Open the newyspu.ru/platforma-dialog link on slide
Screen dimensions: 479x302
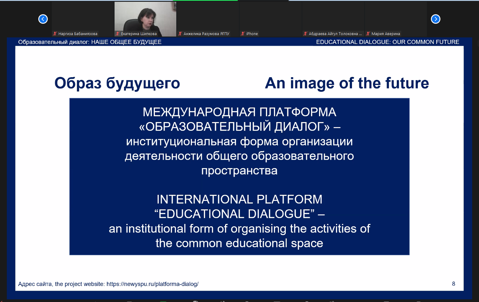[152, 284]
